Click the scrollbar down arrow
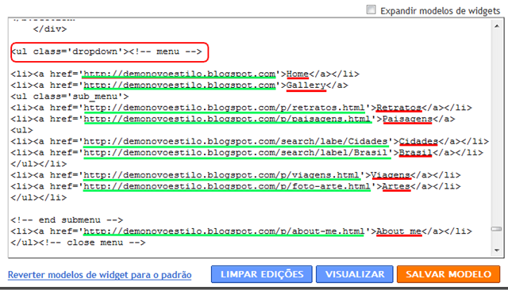 pos(497,250)
